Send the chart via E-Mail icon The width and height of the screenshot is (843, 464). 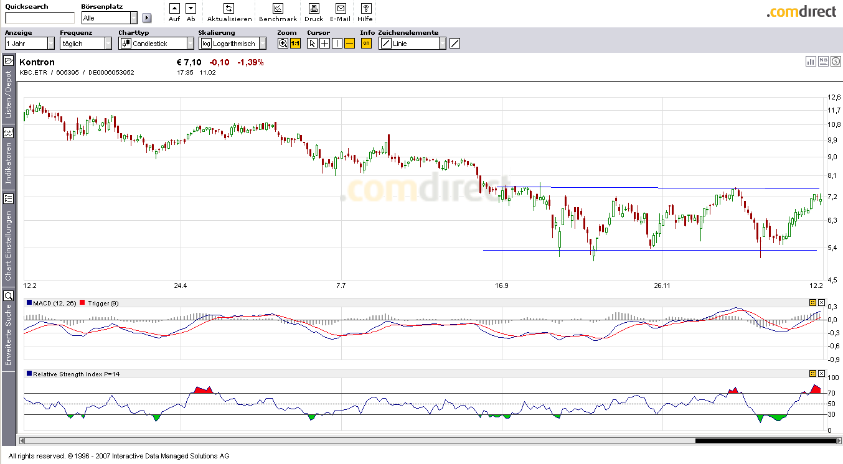coord(340,9)
